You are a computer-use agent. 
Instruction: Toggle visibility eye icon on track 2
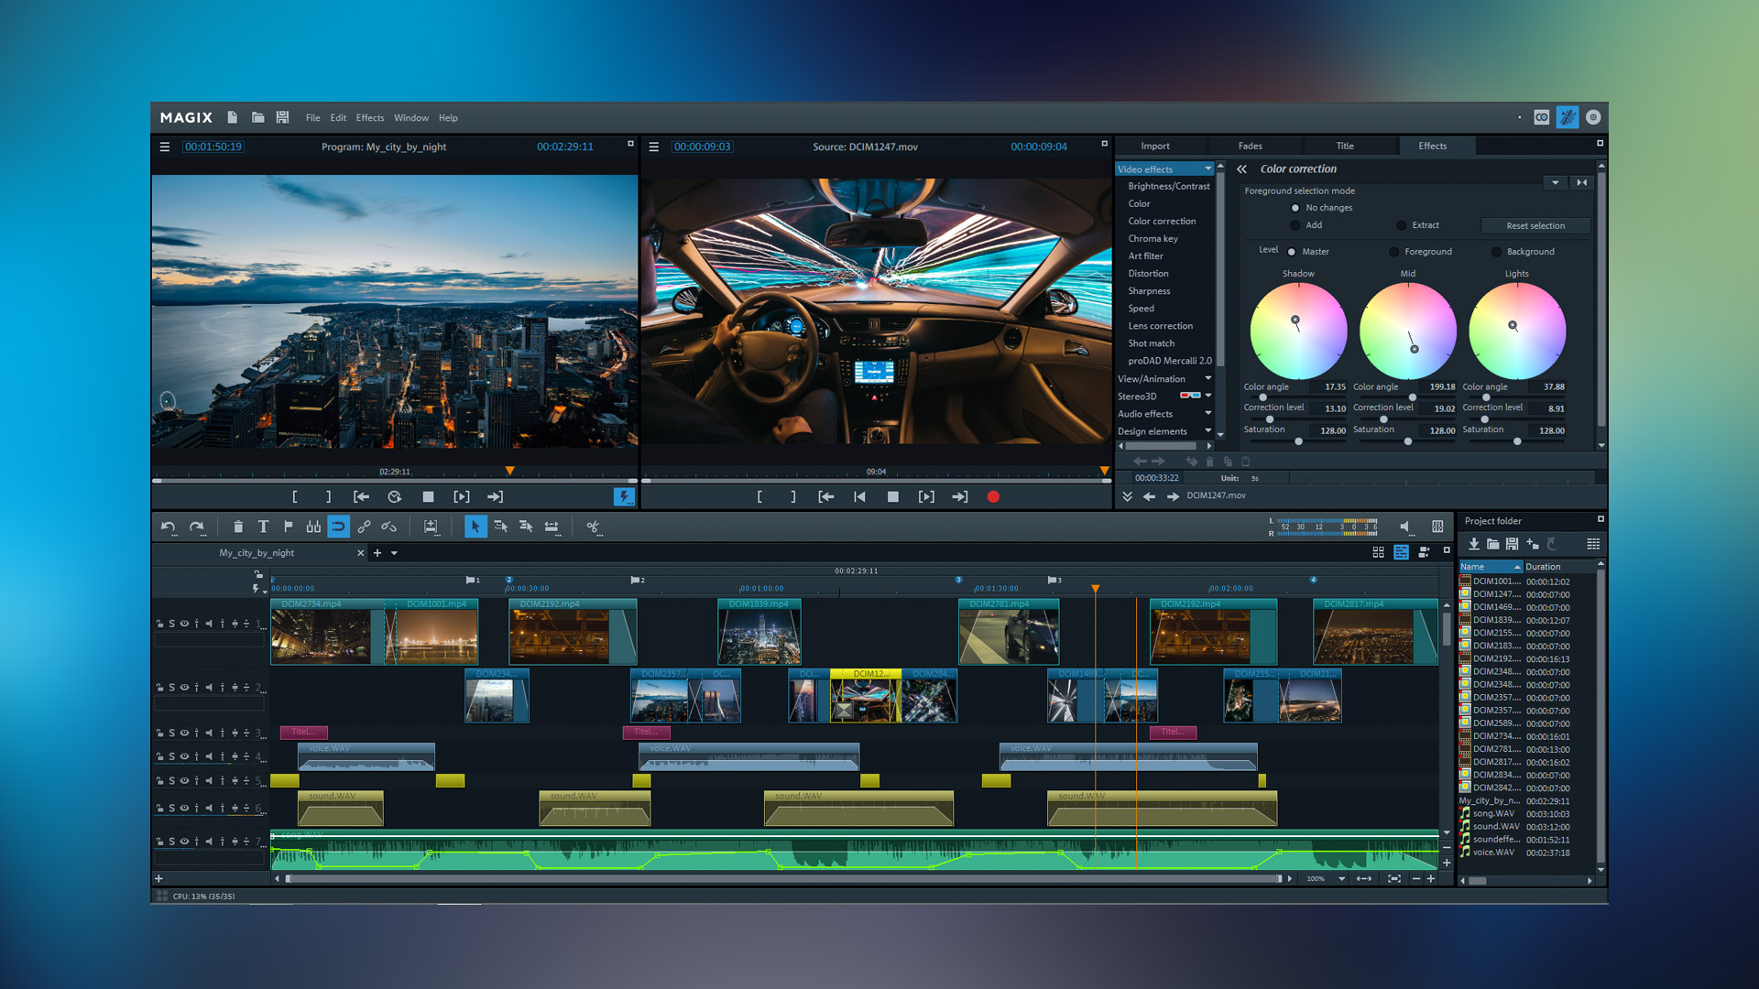(185, 687)
